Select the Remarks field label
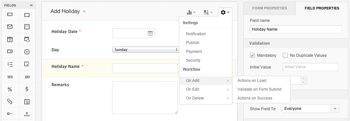This screenshot has height=121, width=350. (60, 84)
